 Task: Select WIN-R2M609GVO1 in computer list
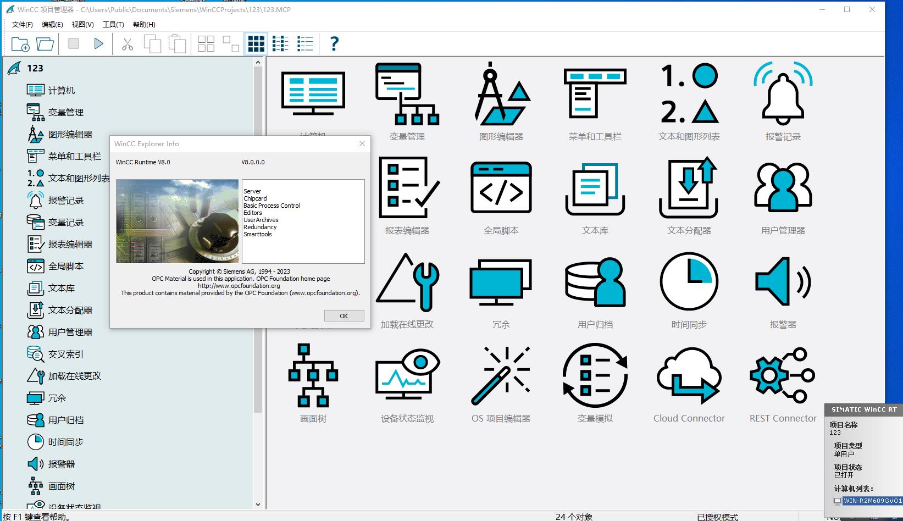[872, 501]
